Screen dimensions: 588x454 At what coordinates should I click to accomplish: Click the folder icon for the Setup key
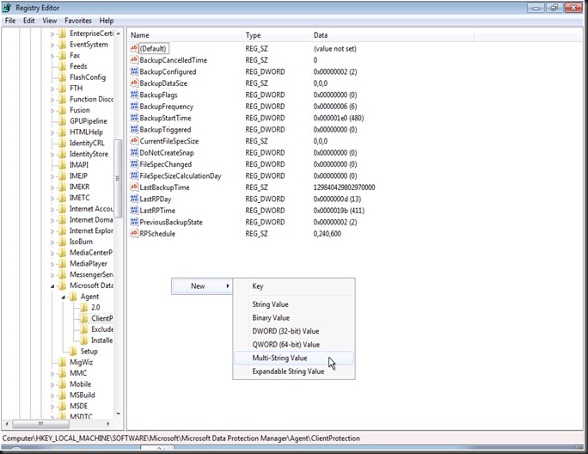(73, 352)
